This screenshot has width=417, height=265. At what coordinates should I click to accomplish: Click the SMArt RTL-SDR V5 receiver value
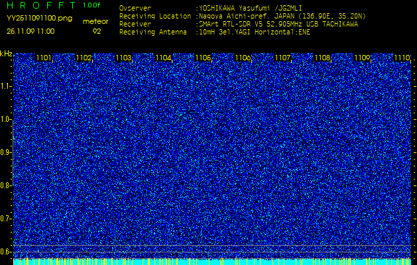point(278,25)
